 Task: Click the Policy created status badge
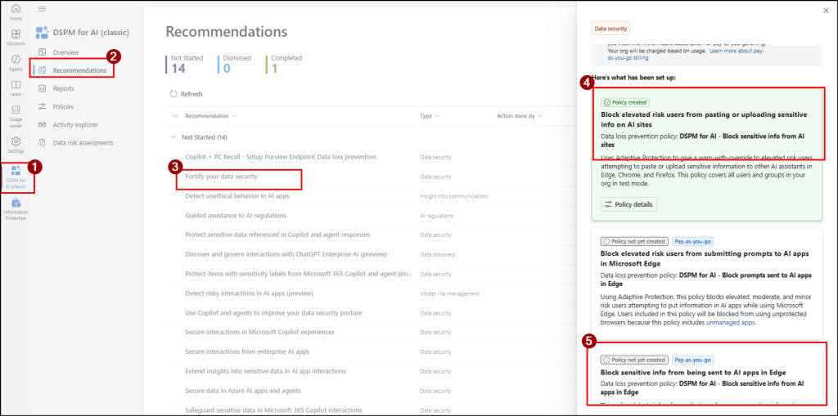[625, 102]
